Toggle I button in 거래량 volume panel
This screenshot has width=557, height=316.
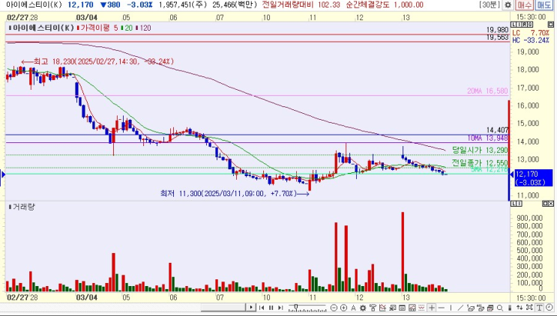coord(519,204)
